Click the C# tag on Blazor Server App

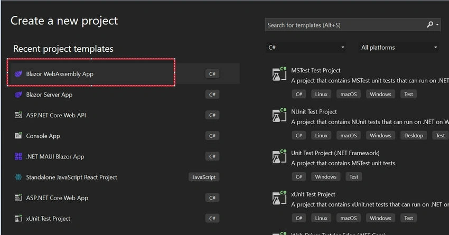[212, 95]
